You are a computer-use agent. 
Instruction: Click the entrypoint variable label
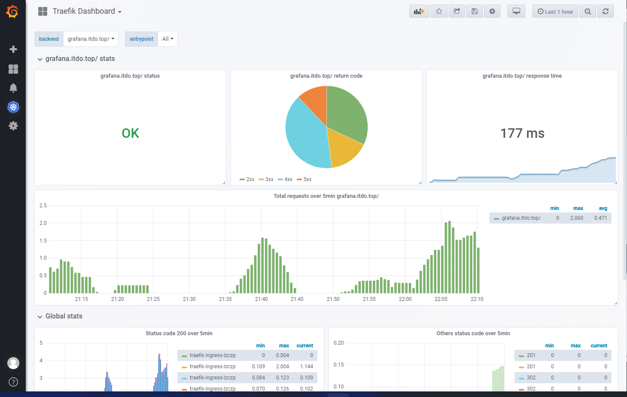pos(142,39)
